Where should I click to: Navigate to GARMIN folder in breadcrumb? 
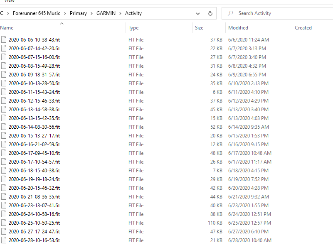click(x=106, y=13)
